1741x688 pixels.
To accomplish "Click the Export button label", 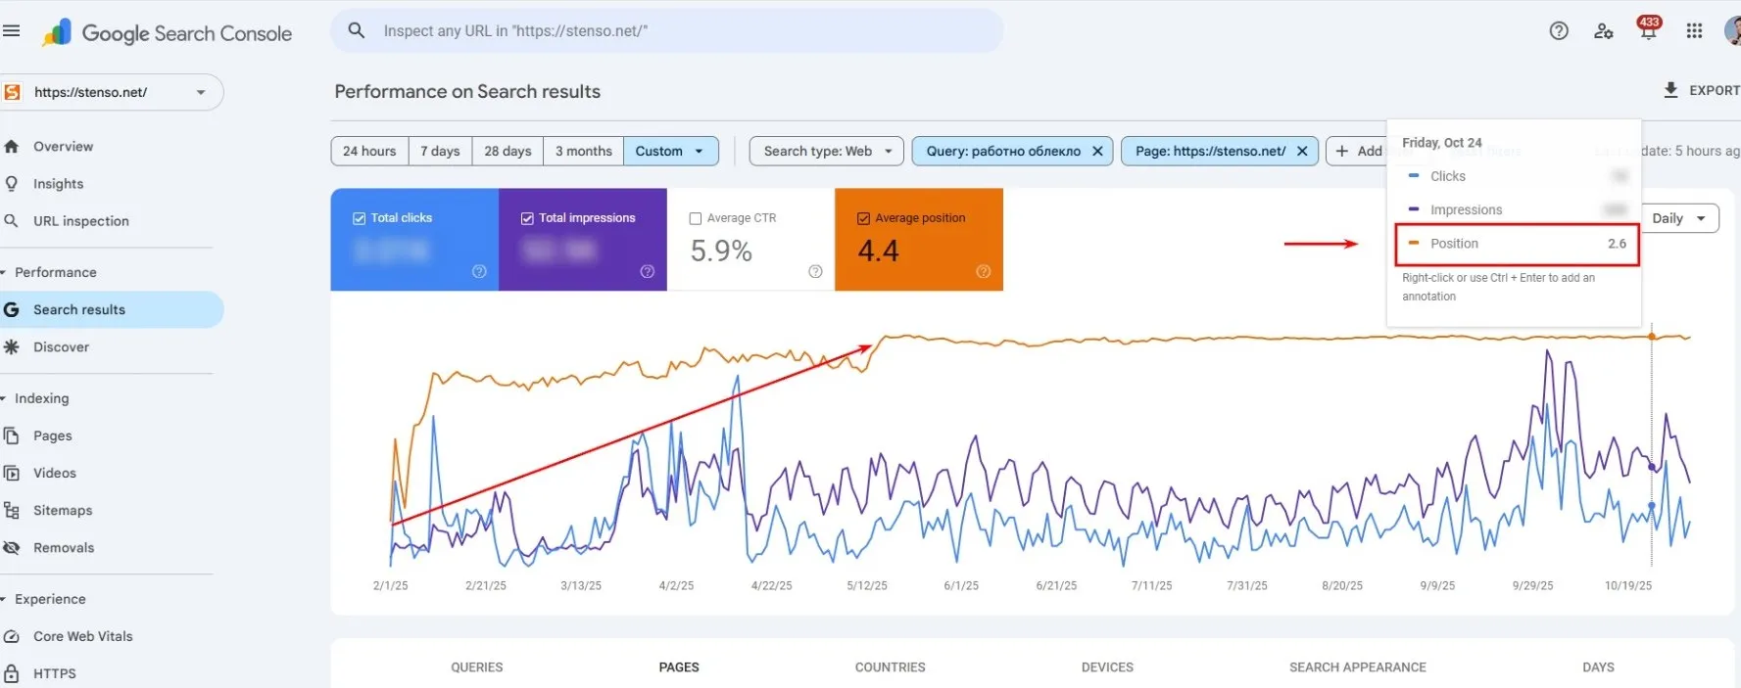I will point(1715,90).
